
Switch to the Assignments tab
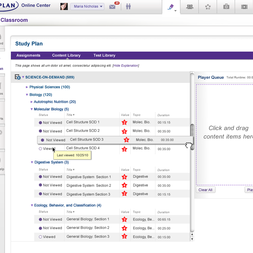[28, 55]
